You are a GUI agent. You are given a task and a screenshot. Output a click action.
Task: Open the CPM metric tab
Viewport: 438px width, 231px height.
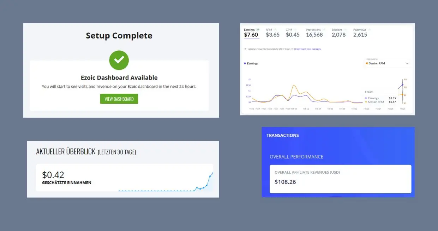coord(293,33)
